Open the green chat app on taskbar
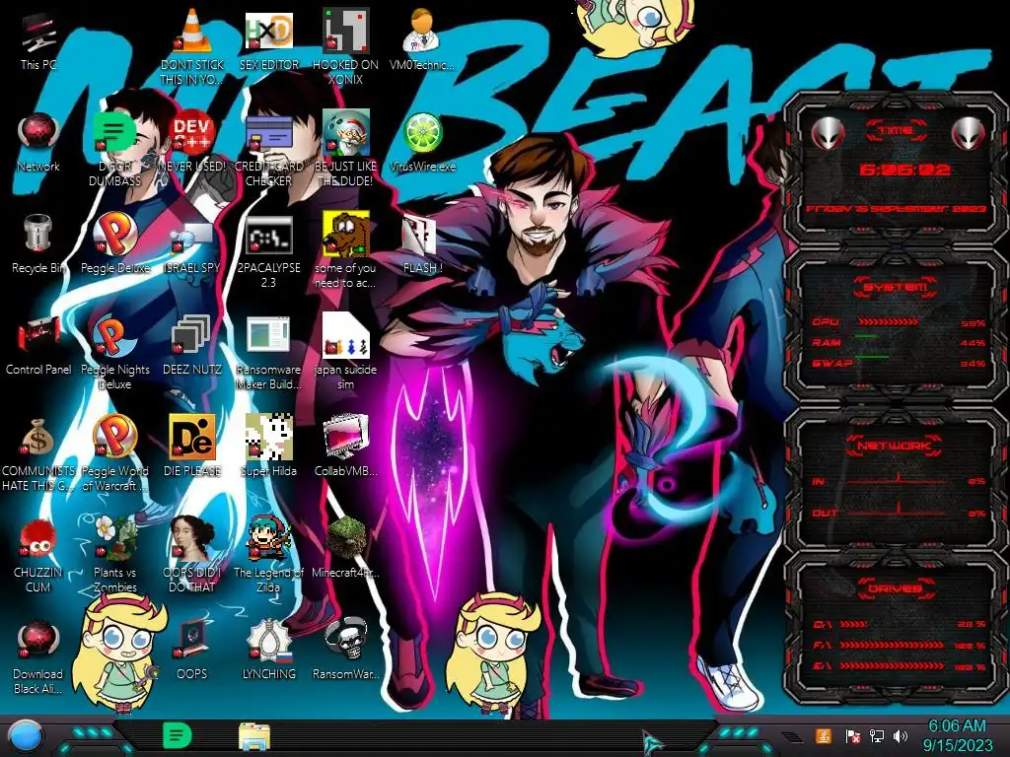1010x757 pixels. click(177, 735)
